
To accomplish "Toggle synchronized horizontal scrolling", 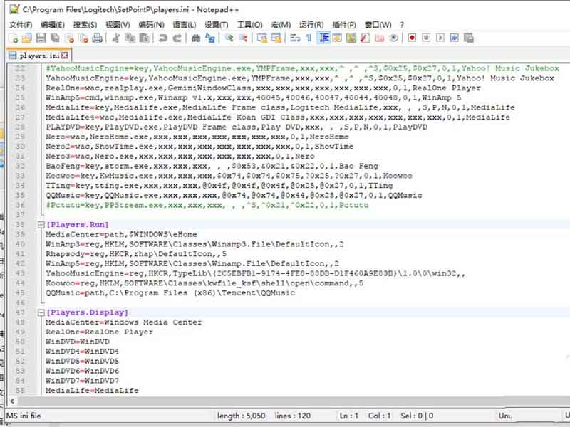I will click(x=276, y=38).
